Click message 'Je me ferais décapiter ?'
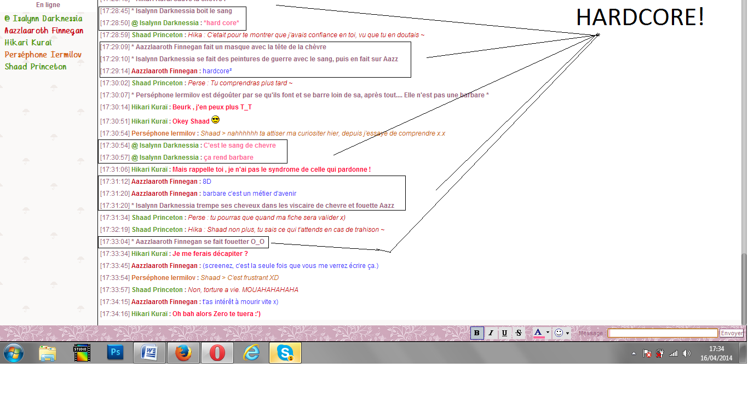Viewport: 748px width, 420px height. 210,254
